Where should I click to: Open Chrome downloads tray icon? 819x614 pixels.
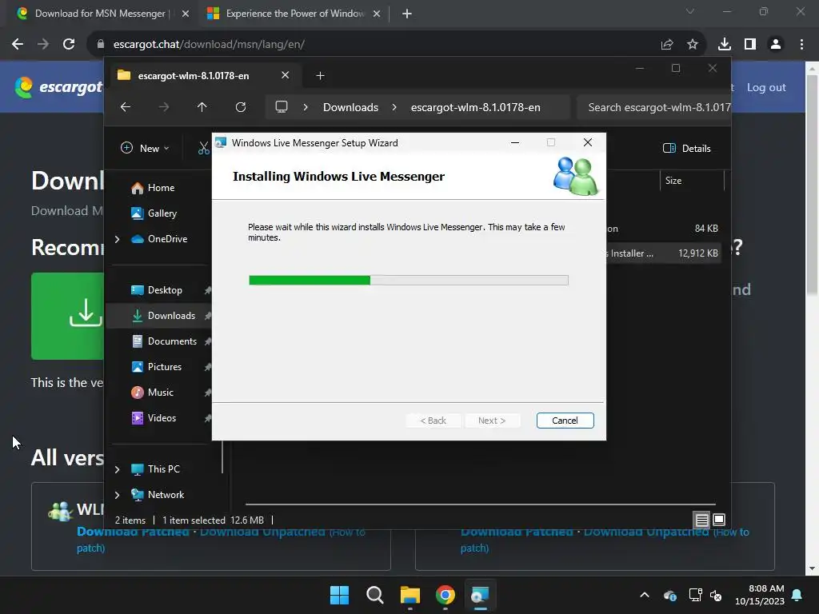pyautogui.click(x=724, y=45)
